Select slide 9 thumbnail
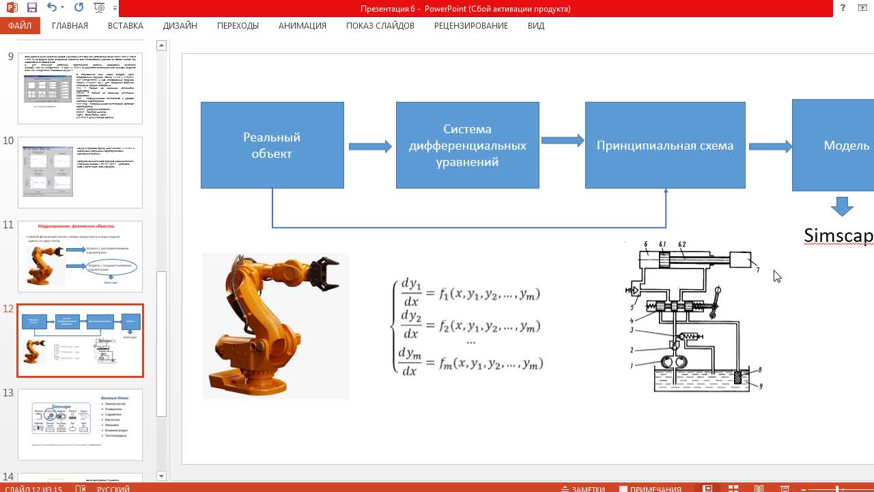Image resolution: width=874 pixels, height=492 pixels. tap(80, 87)
